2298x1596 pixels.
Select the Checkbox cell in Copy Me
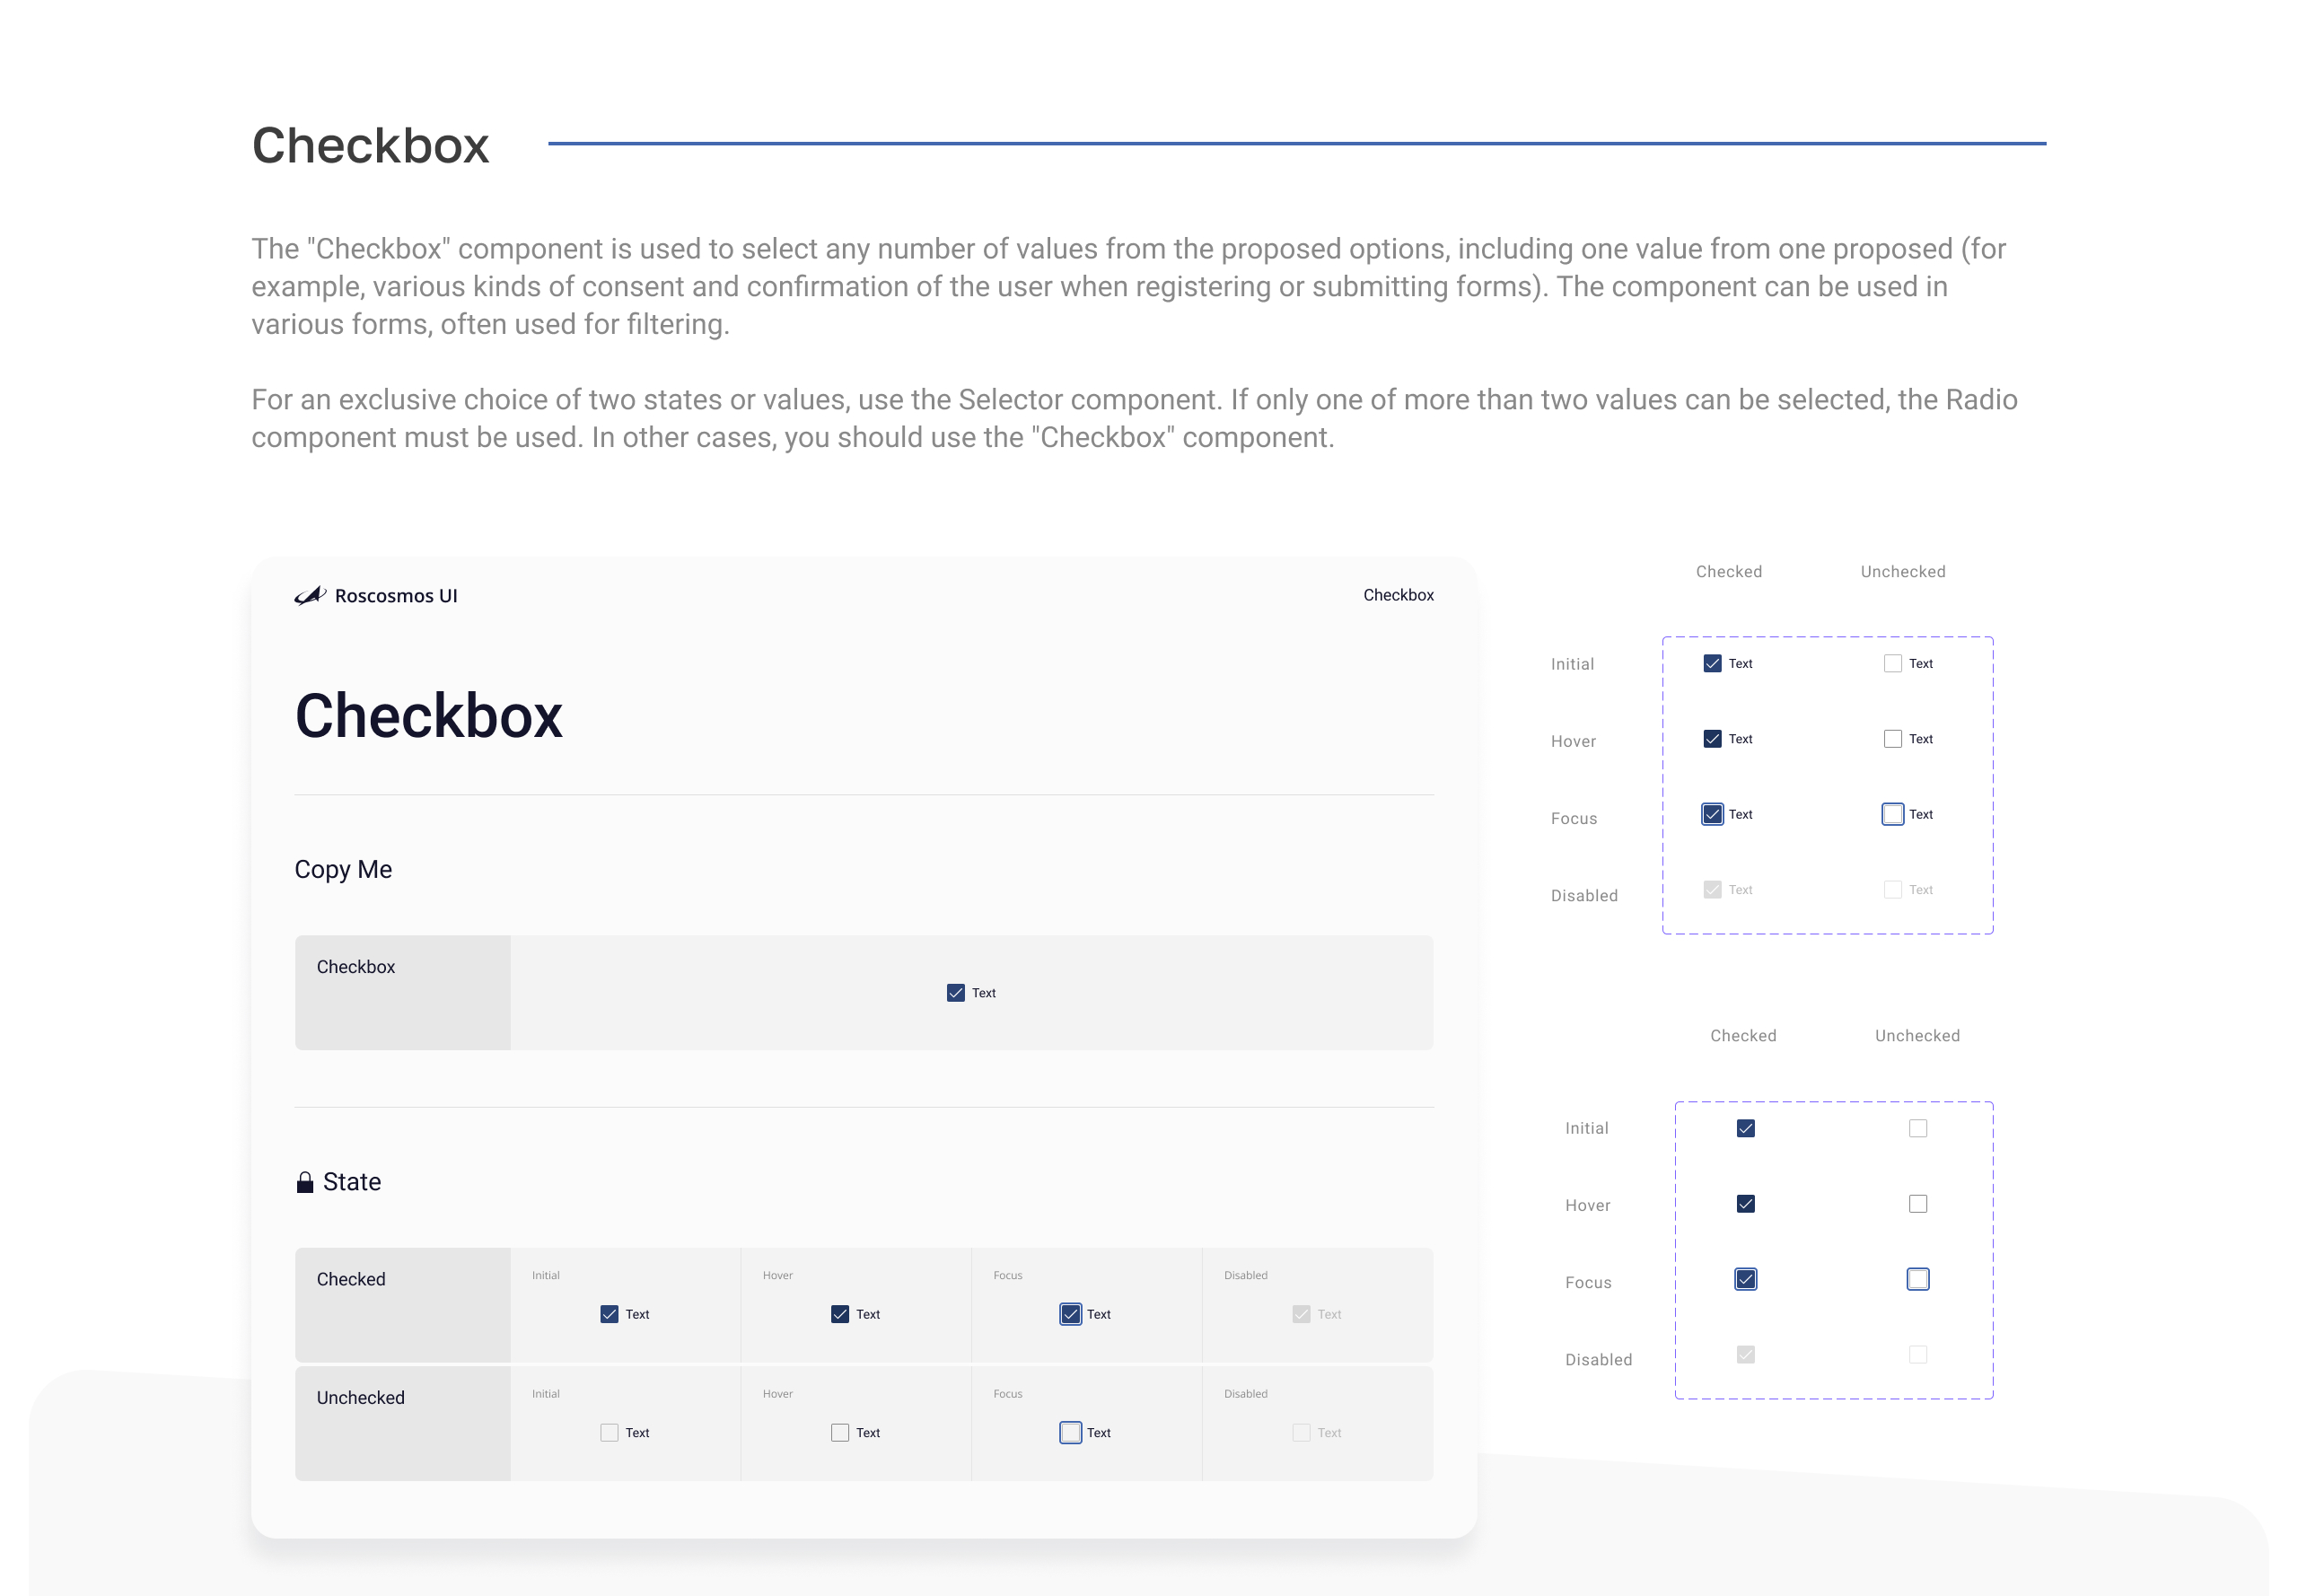403,993
